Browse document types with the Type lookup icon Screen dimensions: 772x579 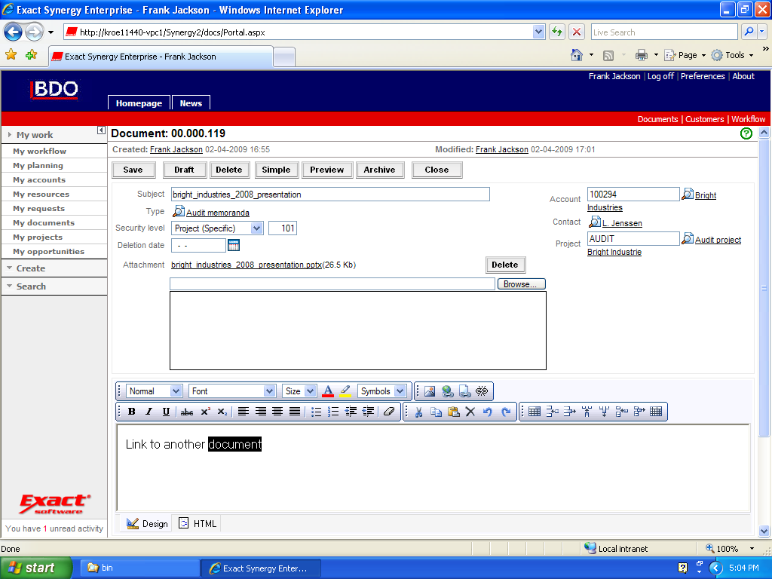pos(178,212)
